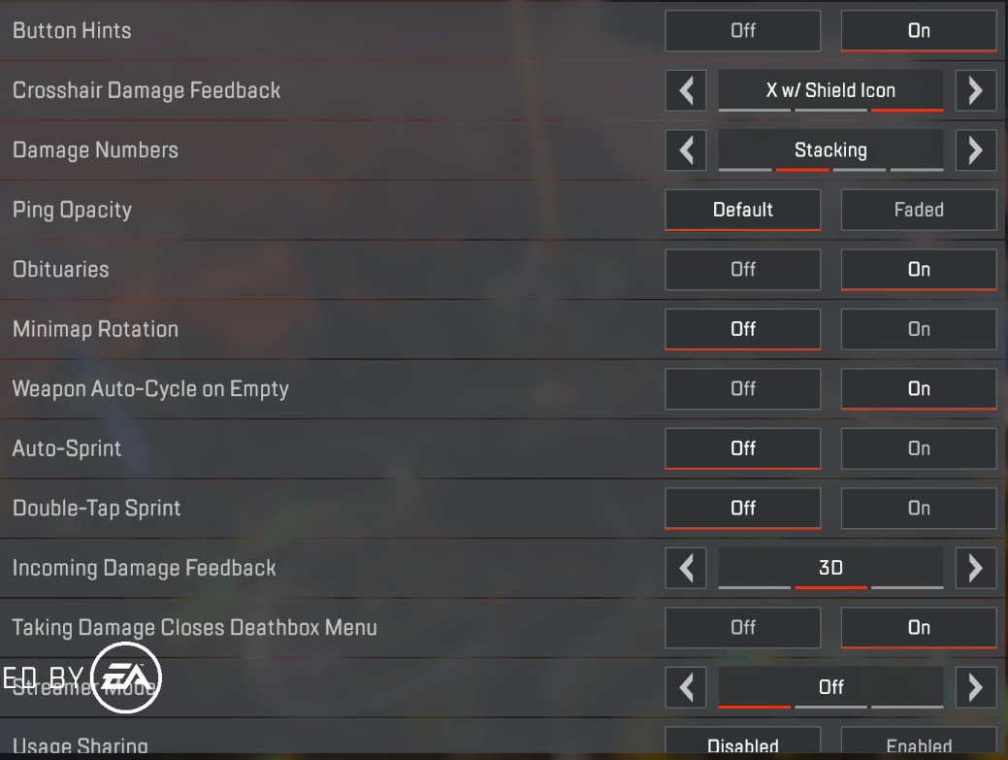Click the X w/ Shield Icon selector
1008x760 pixels.
coord(830,90)
